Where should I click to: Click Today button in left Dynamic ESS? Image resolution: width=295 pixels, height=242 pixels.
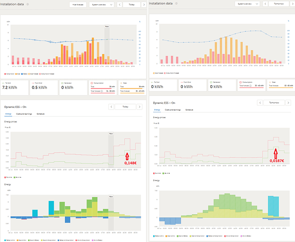pos(125,107)
